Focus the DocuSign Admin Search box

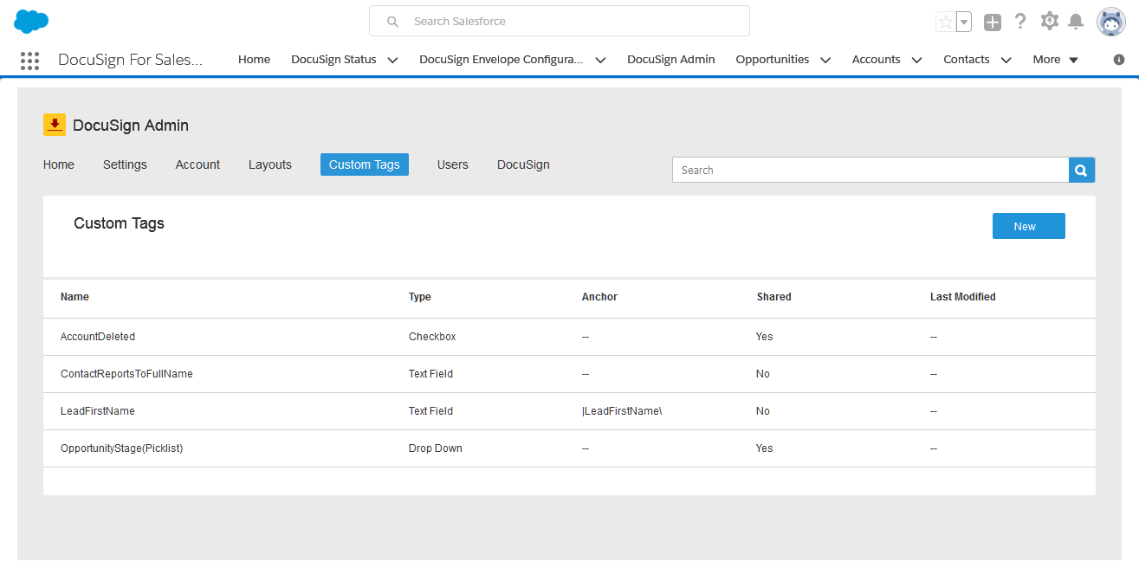point(870,171)
